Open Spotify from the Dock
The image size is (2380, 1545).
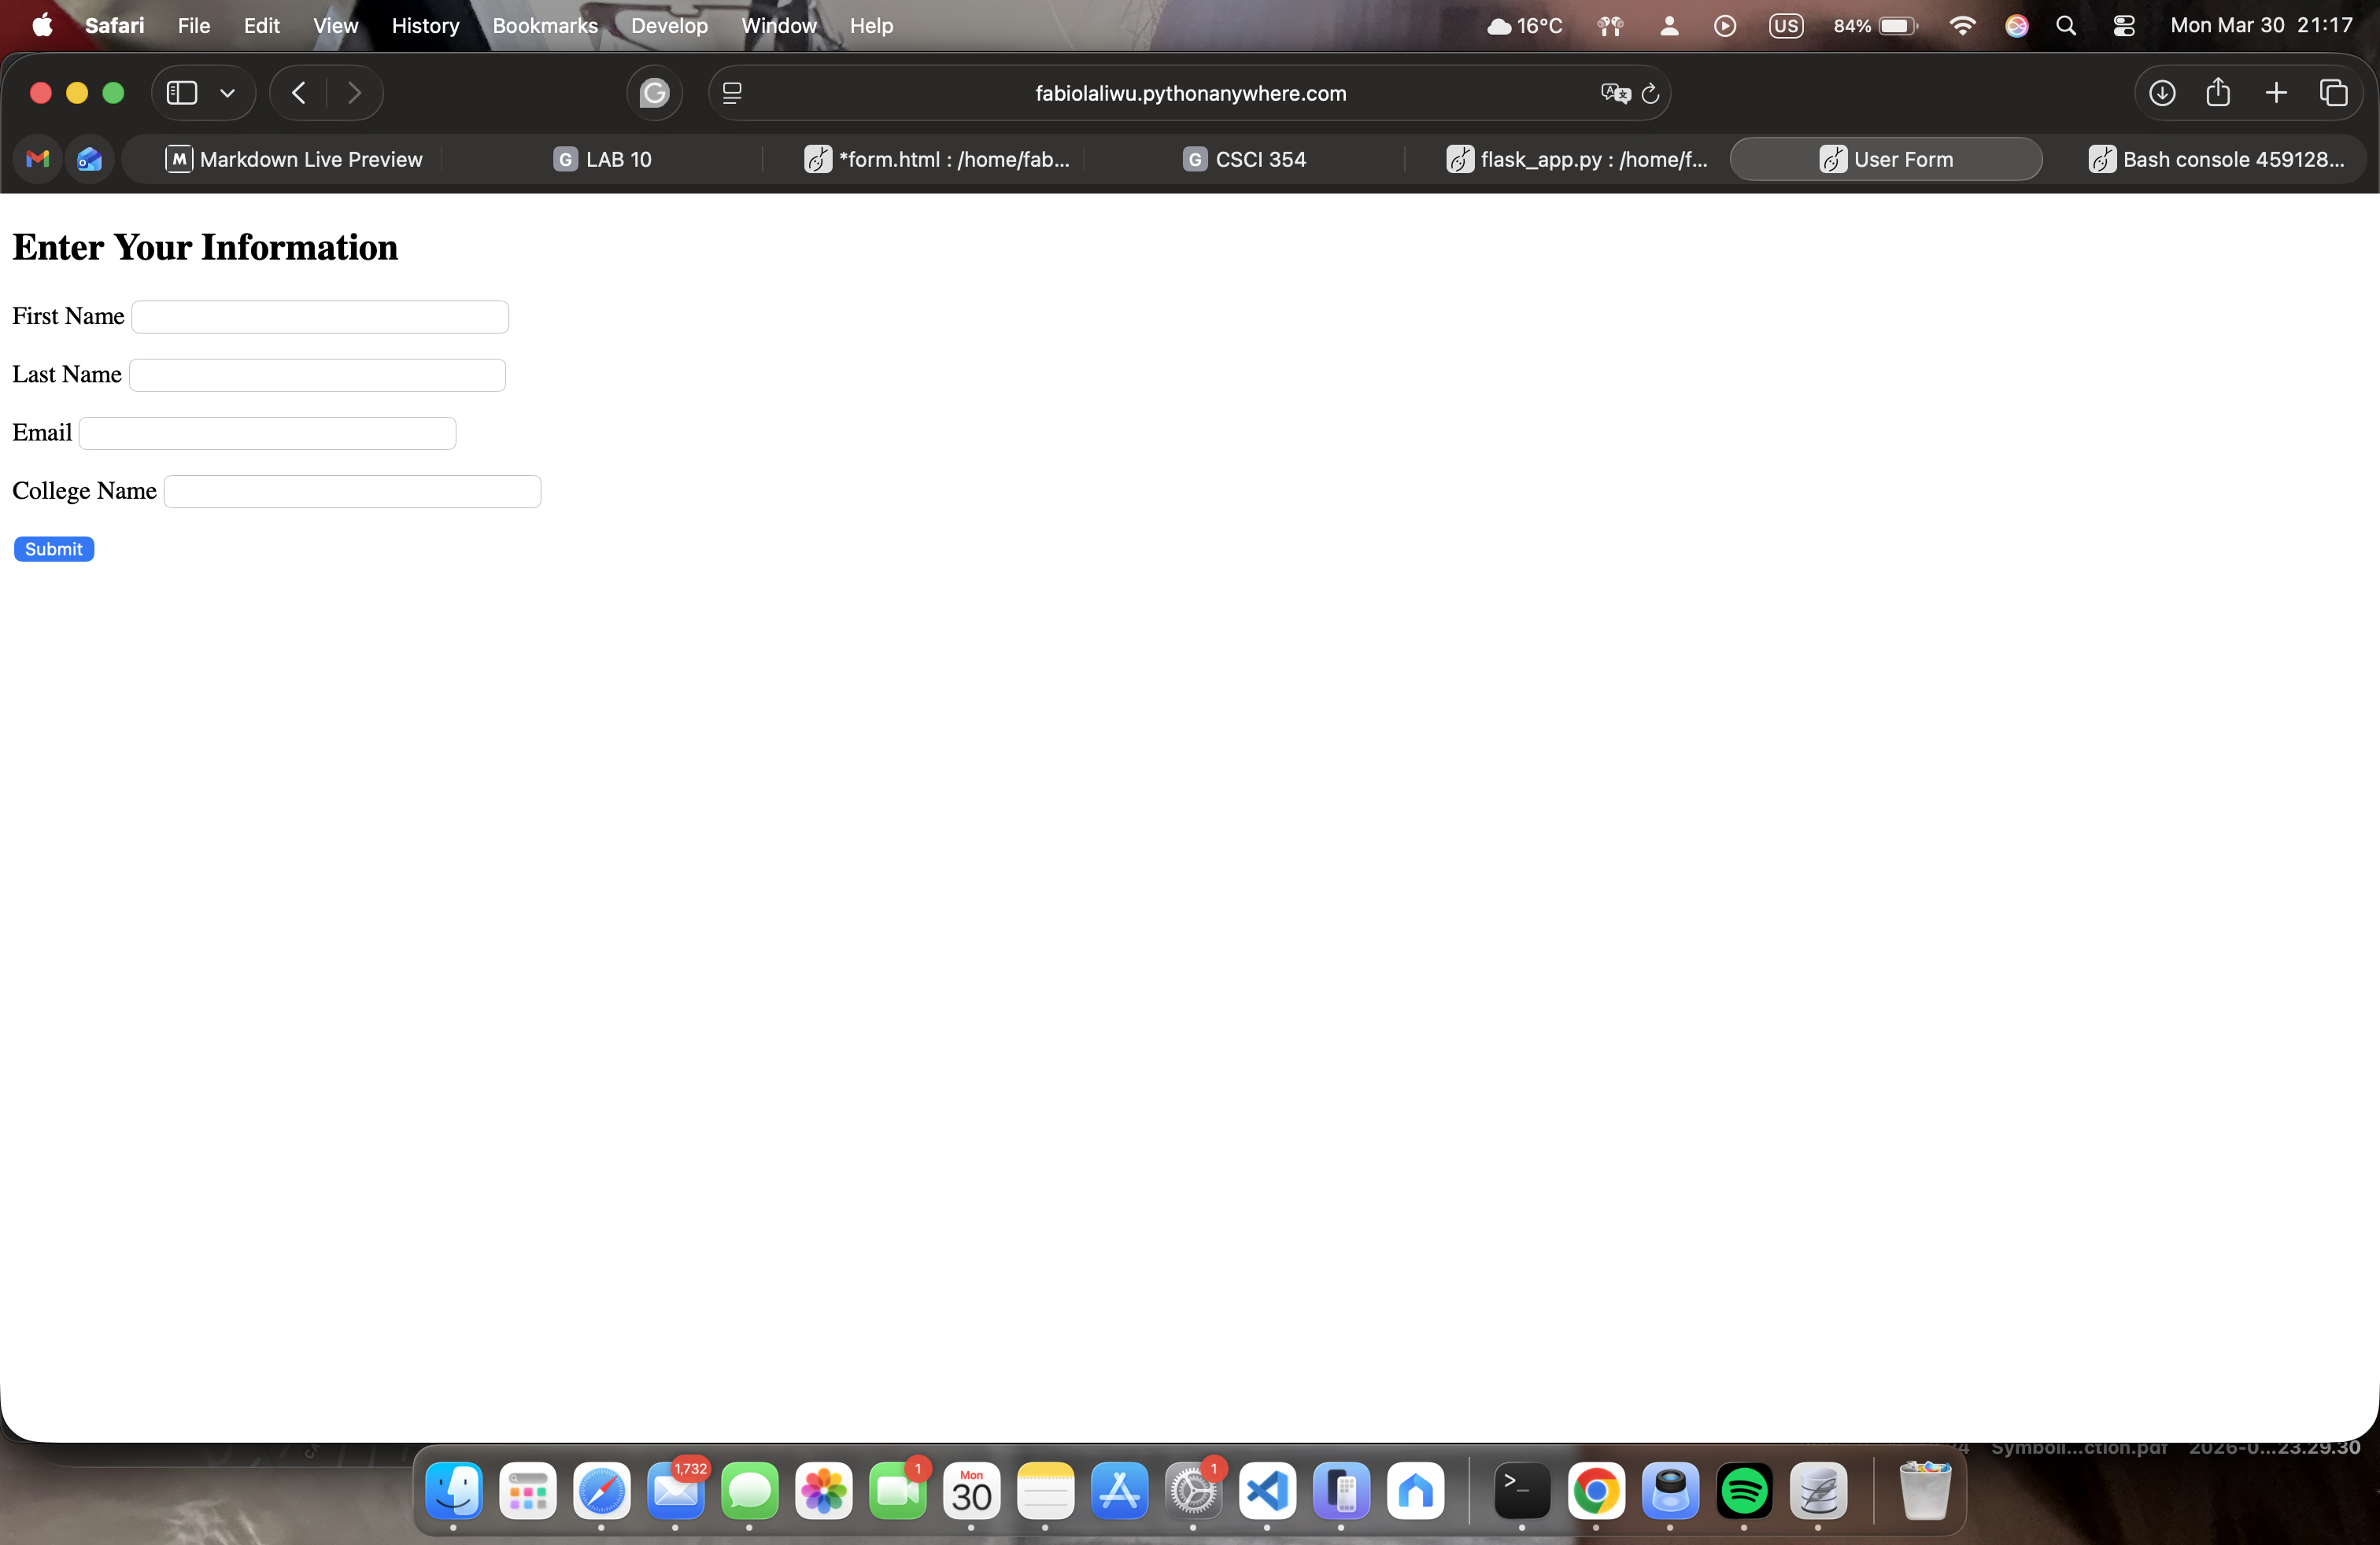pyautogui.click(x=1744, y=1491)
